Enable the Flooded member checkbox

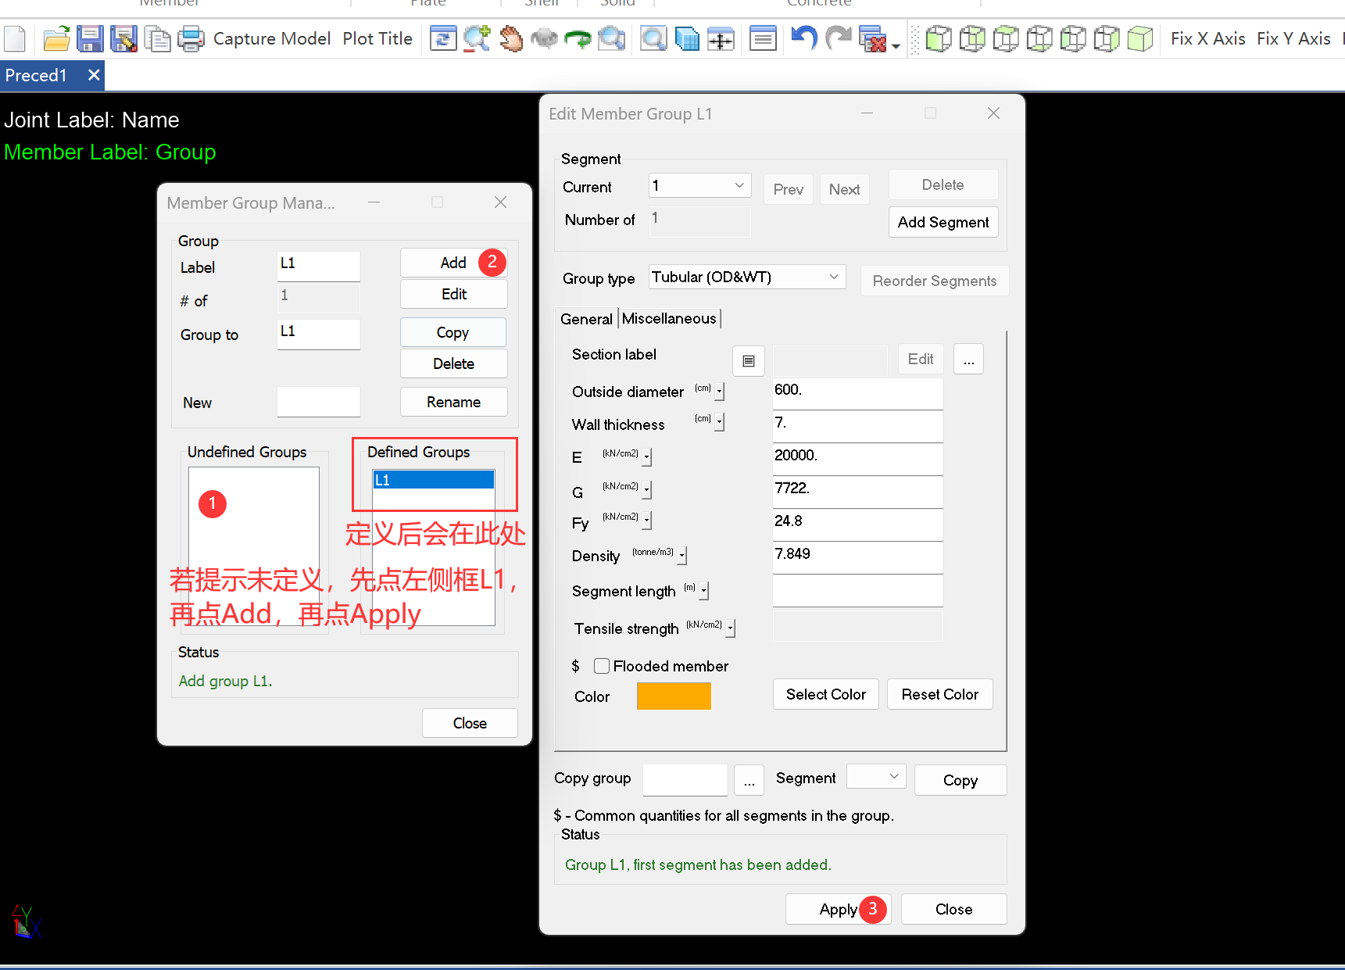pyautogui.click(x=602, y=666)
